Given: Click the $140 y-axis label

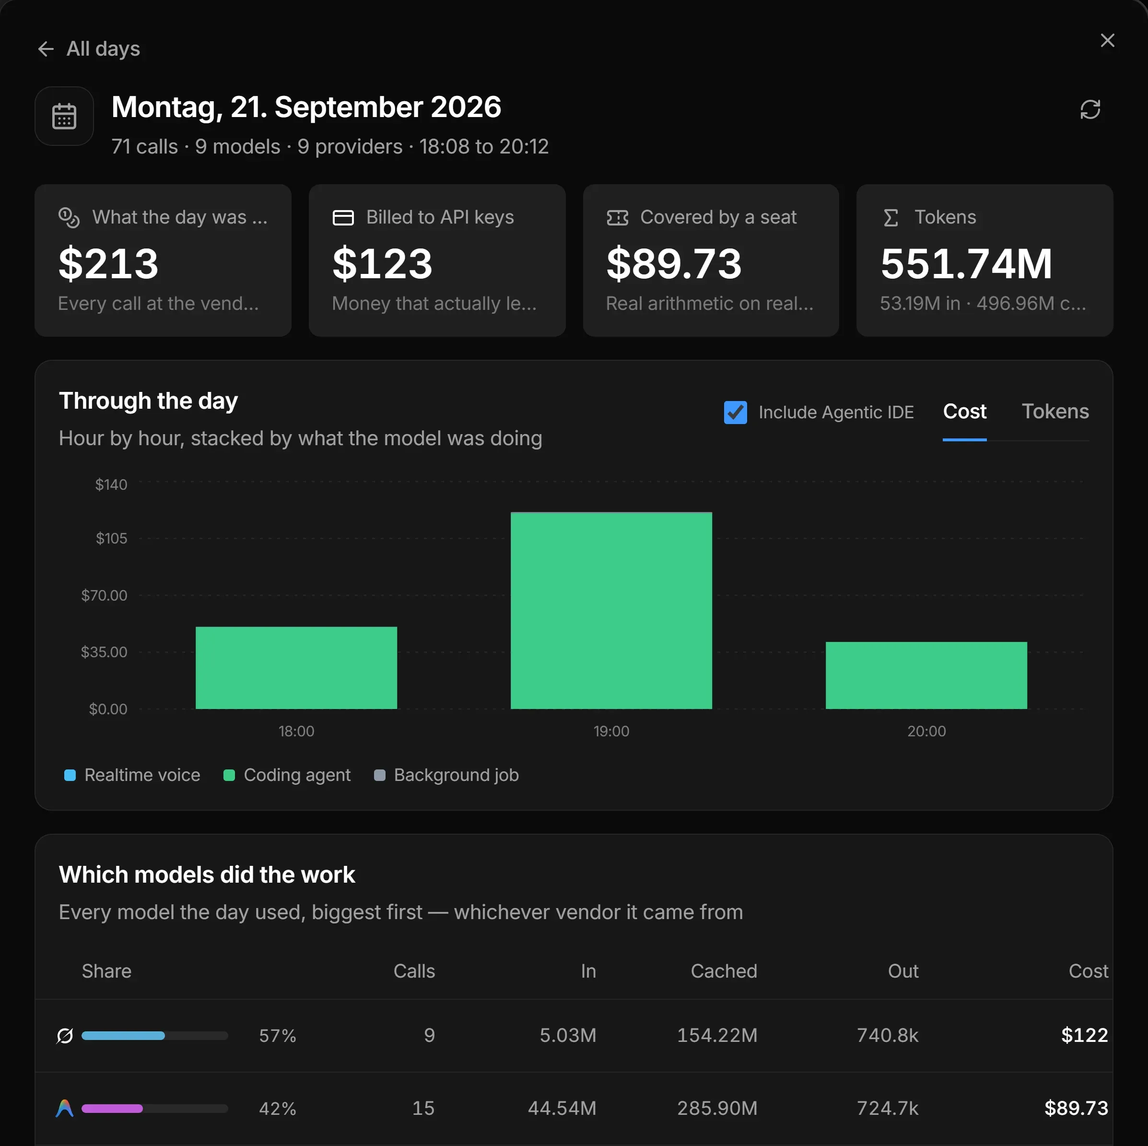Looking at the screenshot, I should click(111, 485).
